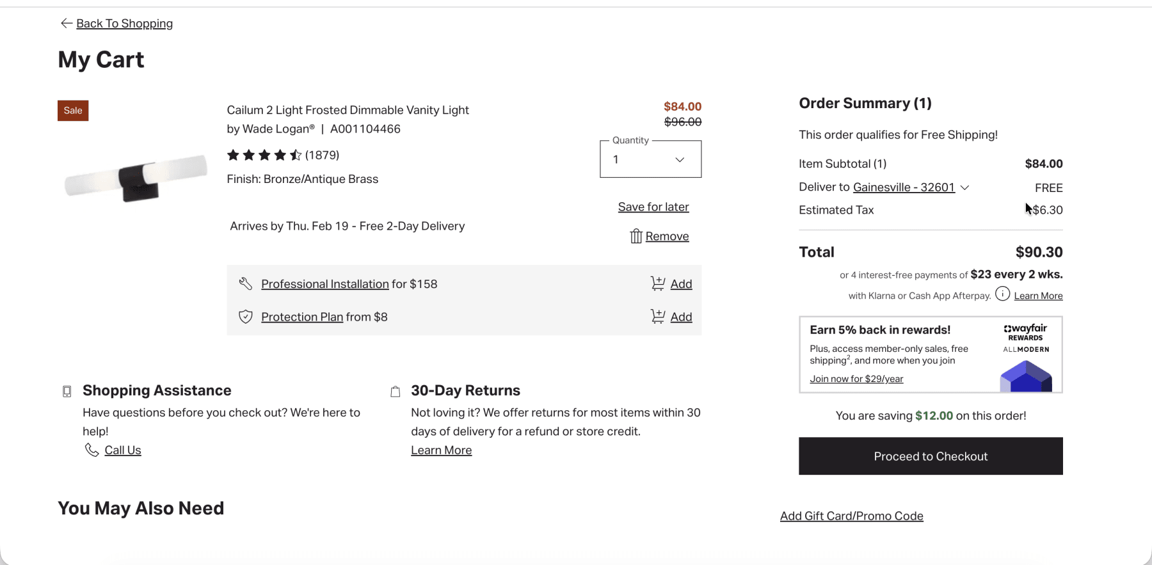
Task: Save the vanity light for later
Action: [653, 207]
